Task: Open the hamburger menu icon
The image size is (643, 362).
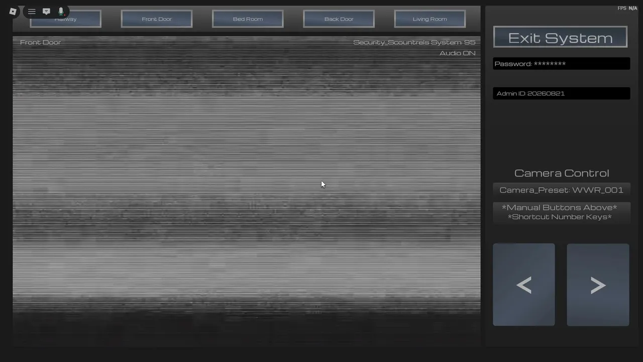Action: [x=32, y=11]
